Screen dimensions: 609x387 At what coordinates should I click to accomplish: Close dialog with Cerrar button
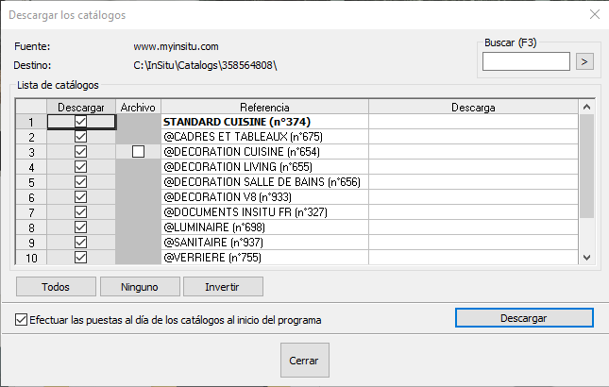pyautogui.click(x=304, y=361)
